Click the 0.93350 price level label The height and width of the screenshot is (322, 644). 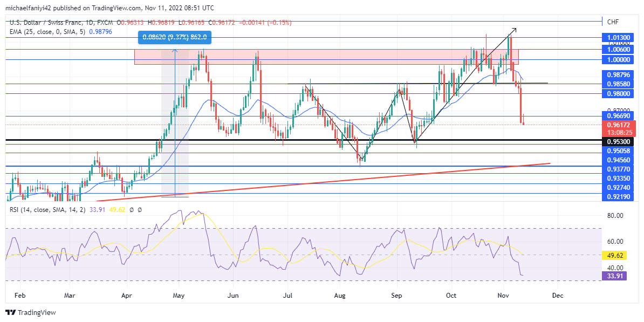point(618,178)
